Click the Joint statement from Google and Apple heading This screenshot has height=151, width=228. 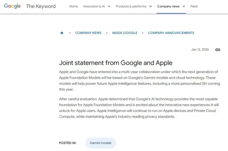116,62
